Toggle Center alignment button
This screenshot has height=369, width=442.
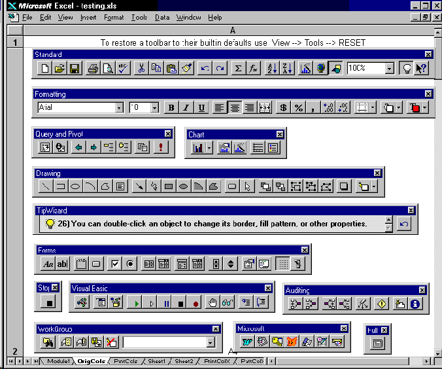235,107
